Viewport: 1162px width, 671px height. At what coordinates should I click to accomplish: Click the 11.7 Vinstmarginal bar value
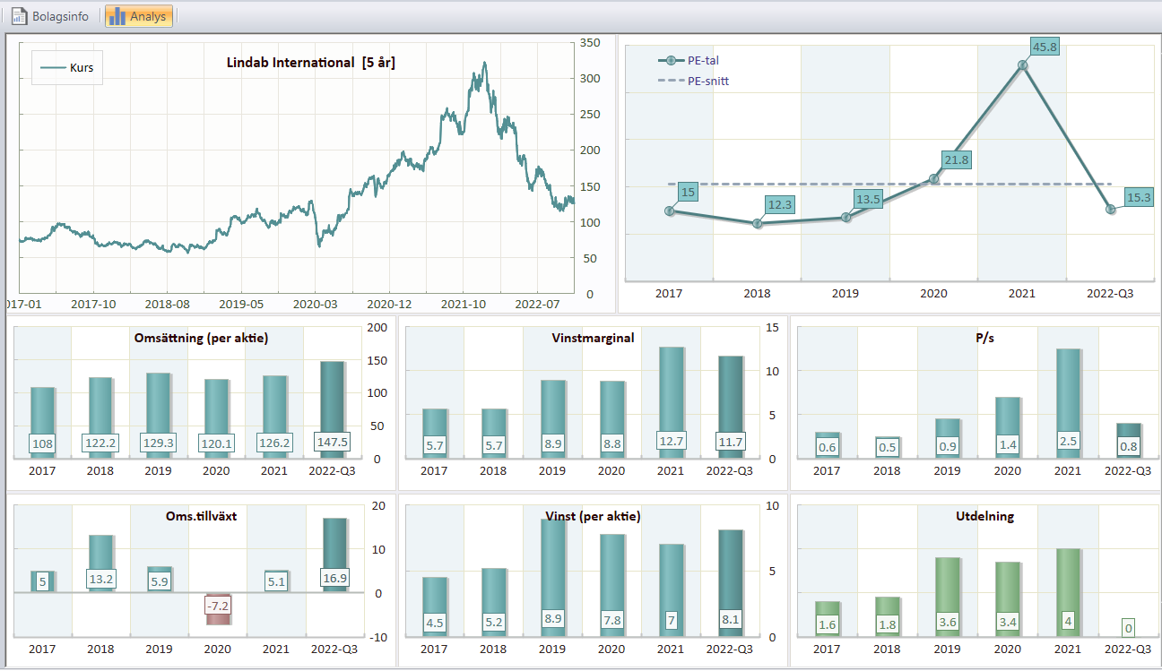(x=730, y=443)
